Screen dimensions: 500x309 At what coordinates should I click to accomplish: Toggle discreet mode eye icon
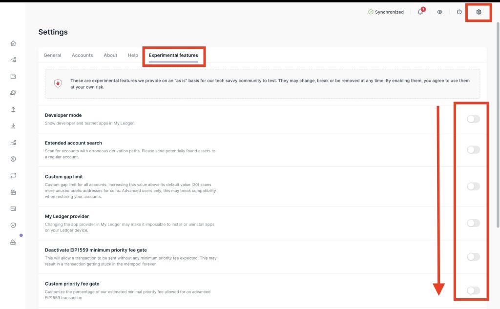[x=440, y=12]
